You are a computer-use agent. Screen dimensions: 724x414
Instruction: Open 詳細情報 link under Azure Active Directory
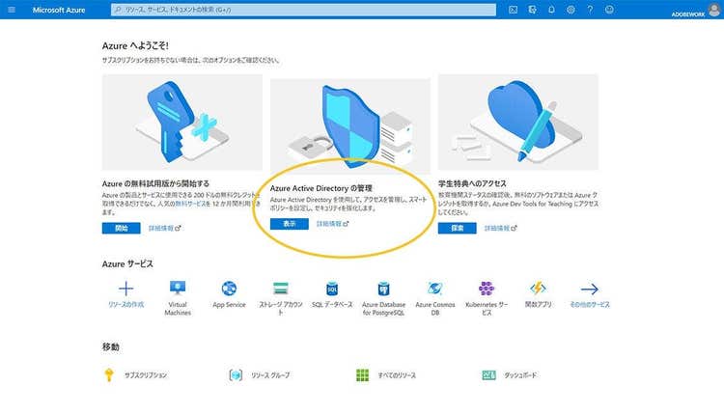pos(332,224)
